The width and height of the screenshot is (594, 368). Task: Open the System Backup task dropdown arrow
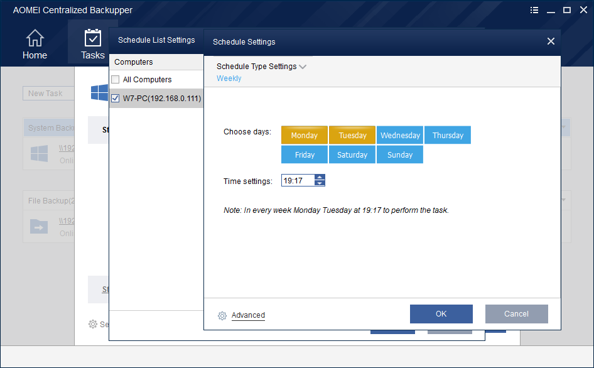[x=563, y=127]
